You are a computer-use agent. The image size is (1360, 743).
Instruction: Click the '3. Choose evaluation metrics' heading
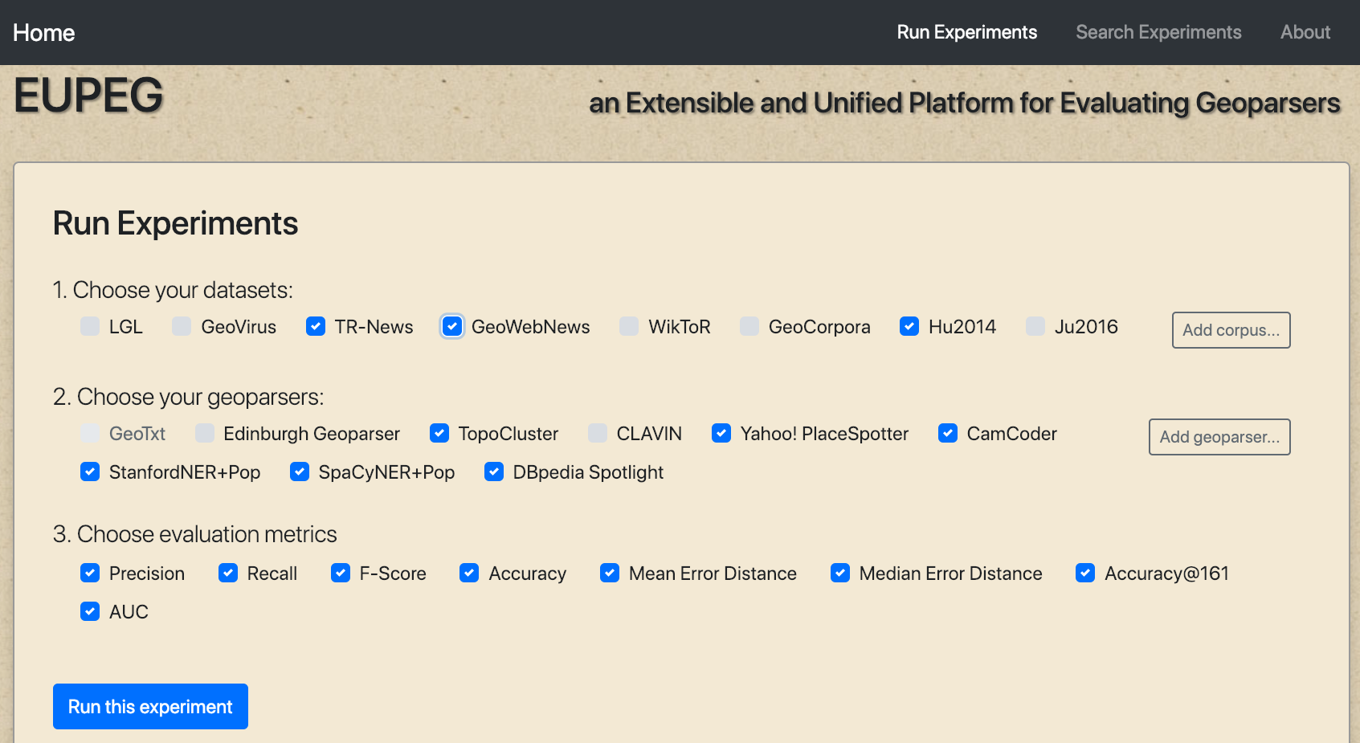(194, 534)
